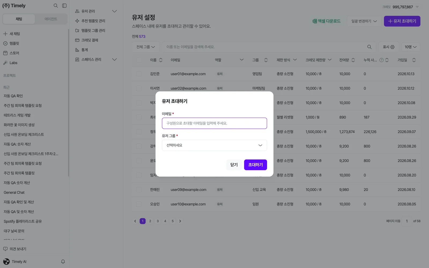Check the row checkbox for 한예린

(x=139, y=190)
